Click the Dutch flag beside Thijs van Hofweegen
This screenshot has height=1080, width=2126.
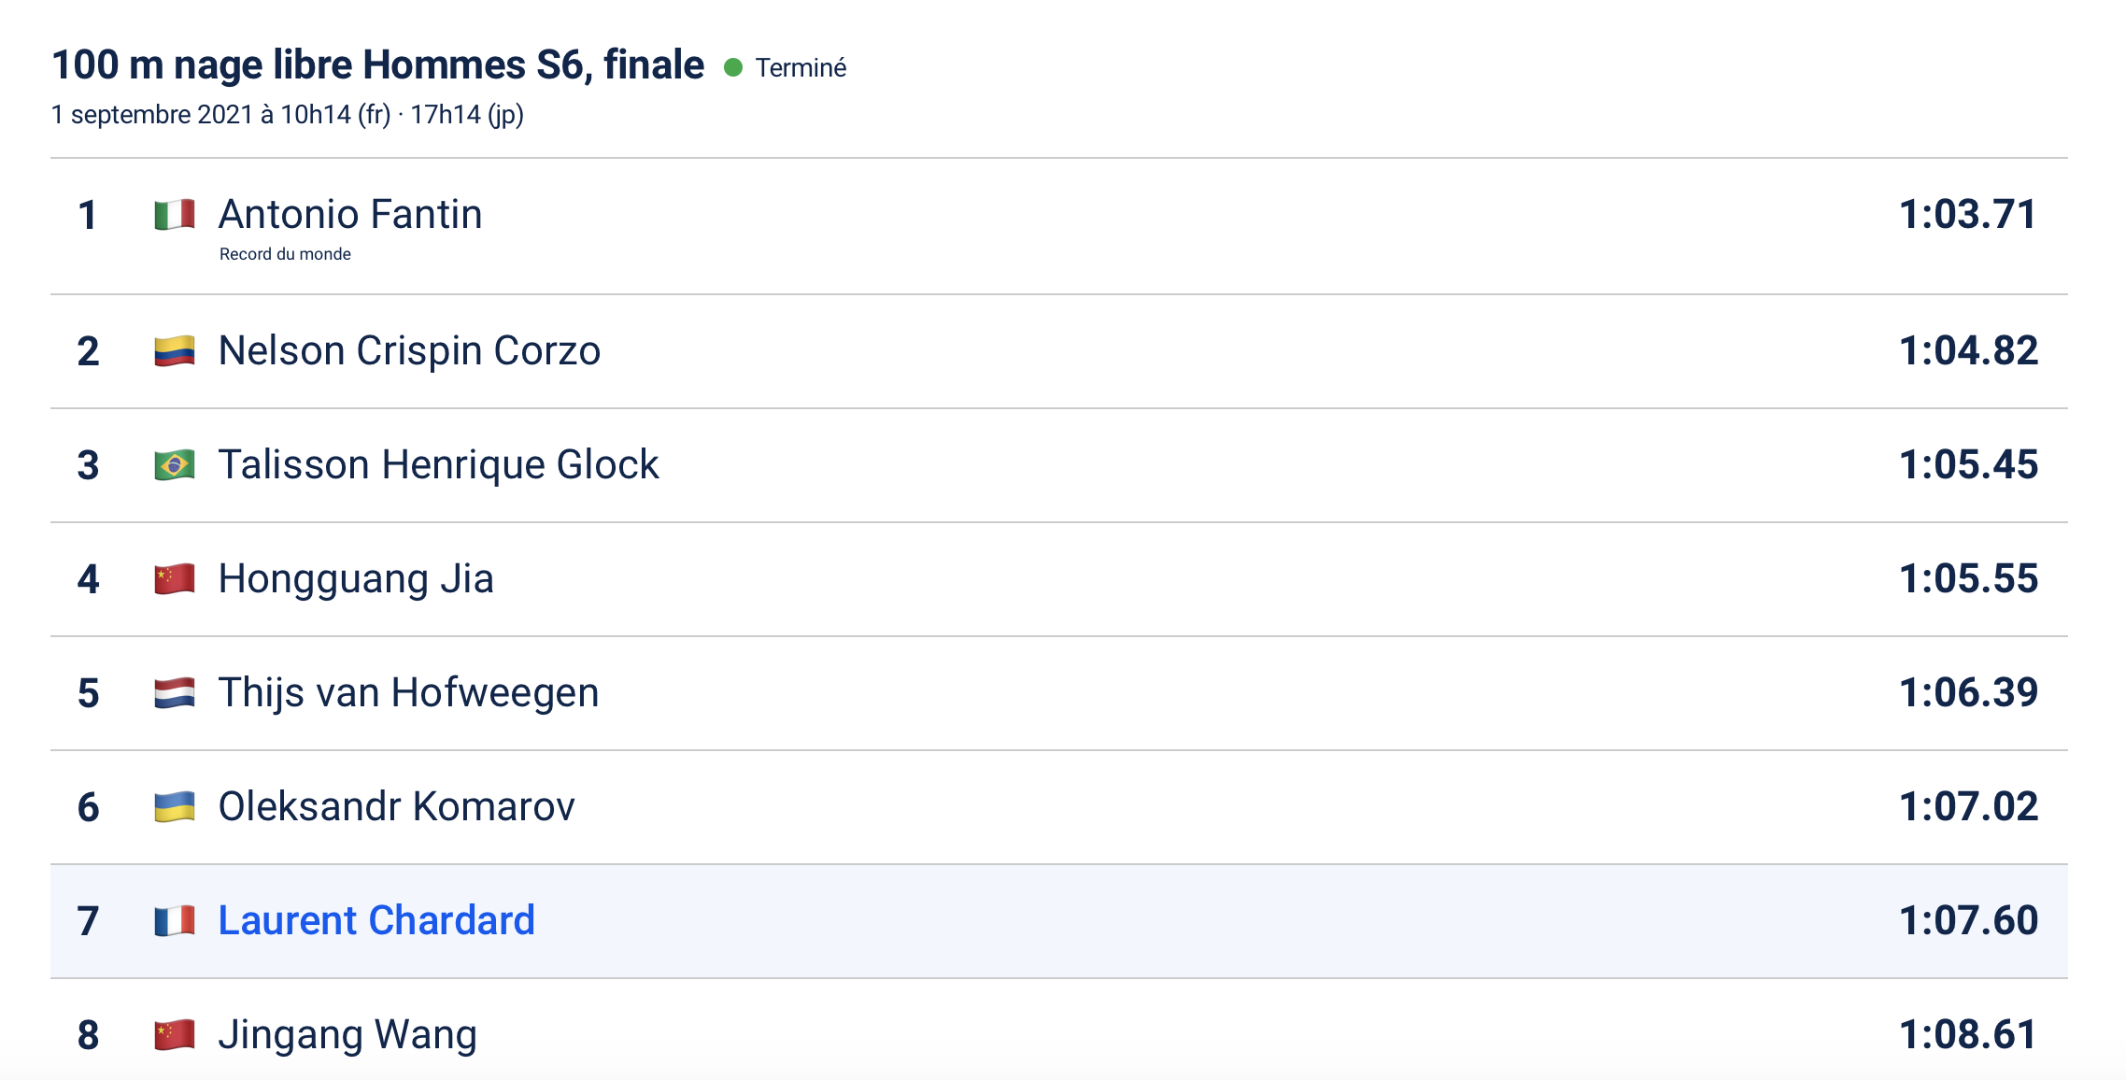coord(175,693)
